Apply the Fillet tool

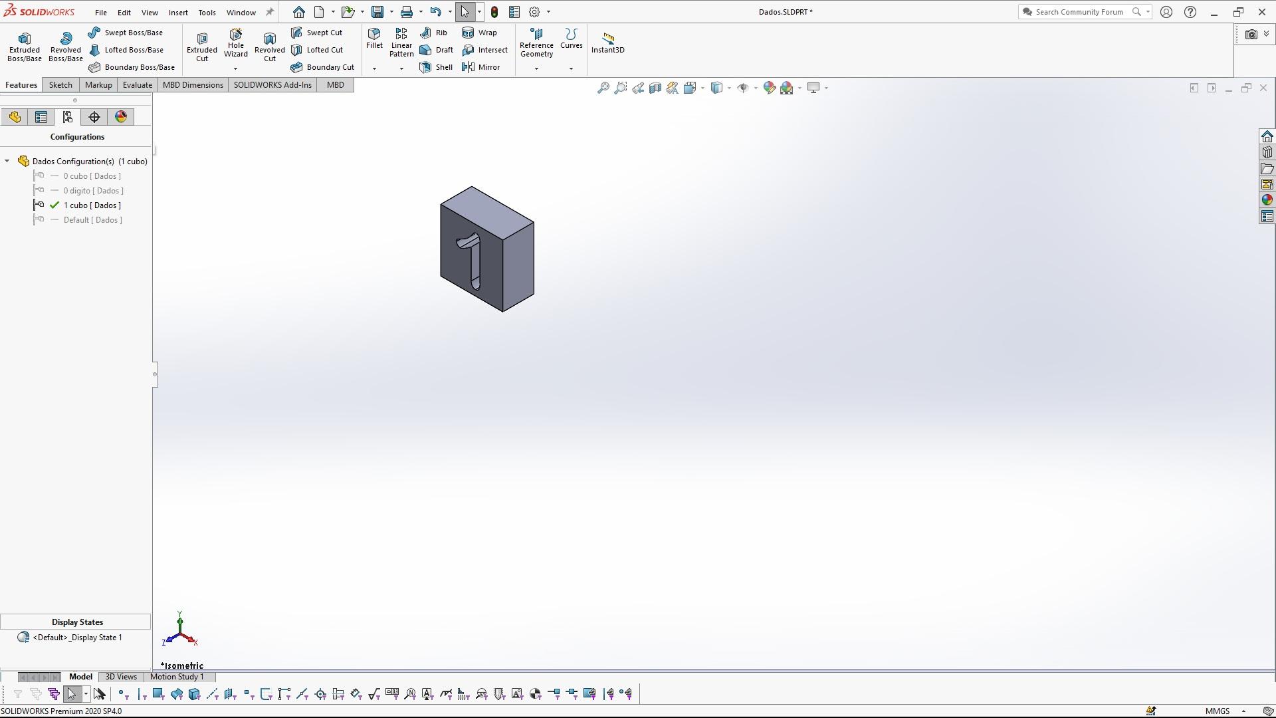374,39
